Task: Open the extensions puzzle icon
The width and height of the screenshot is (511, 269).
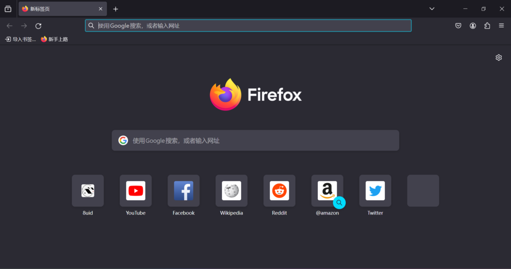Action: click(x=487, y=26)
